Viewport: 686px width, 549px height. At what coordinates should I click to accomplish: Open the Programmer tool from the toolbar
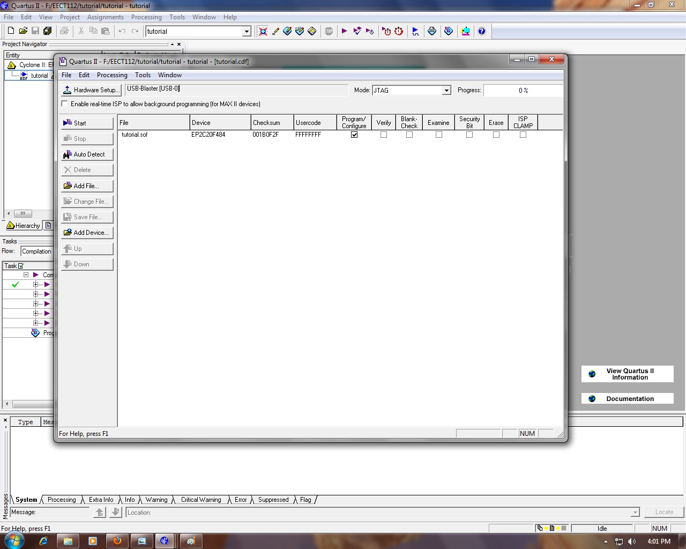click(465, 31)
